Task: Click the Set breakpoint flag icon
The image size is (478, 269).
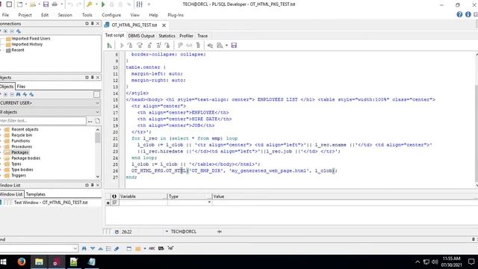Action: [x=180, y=46]
